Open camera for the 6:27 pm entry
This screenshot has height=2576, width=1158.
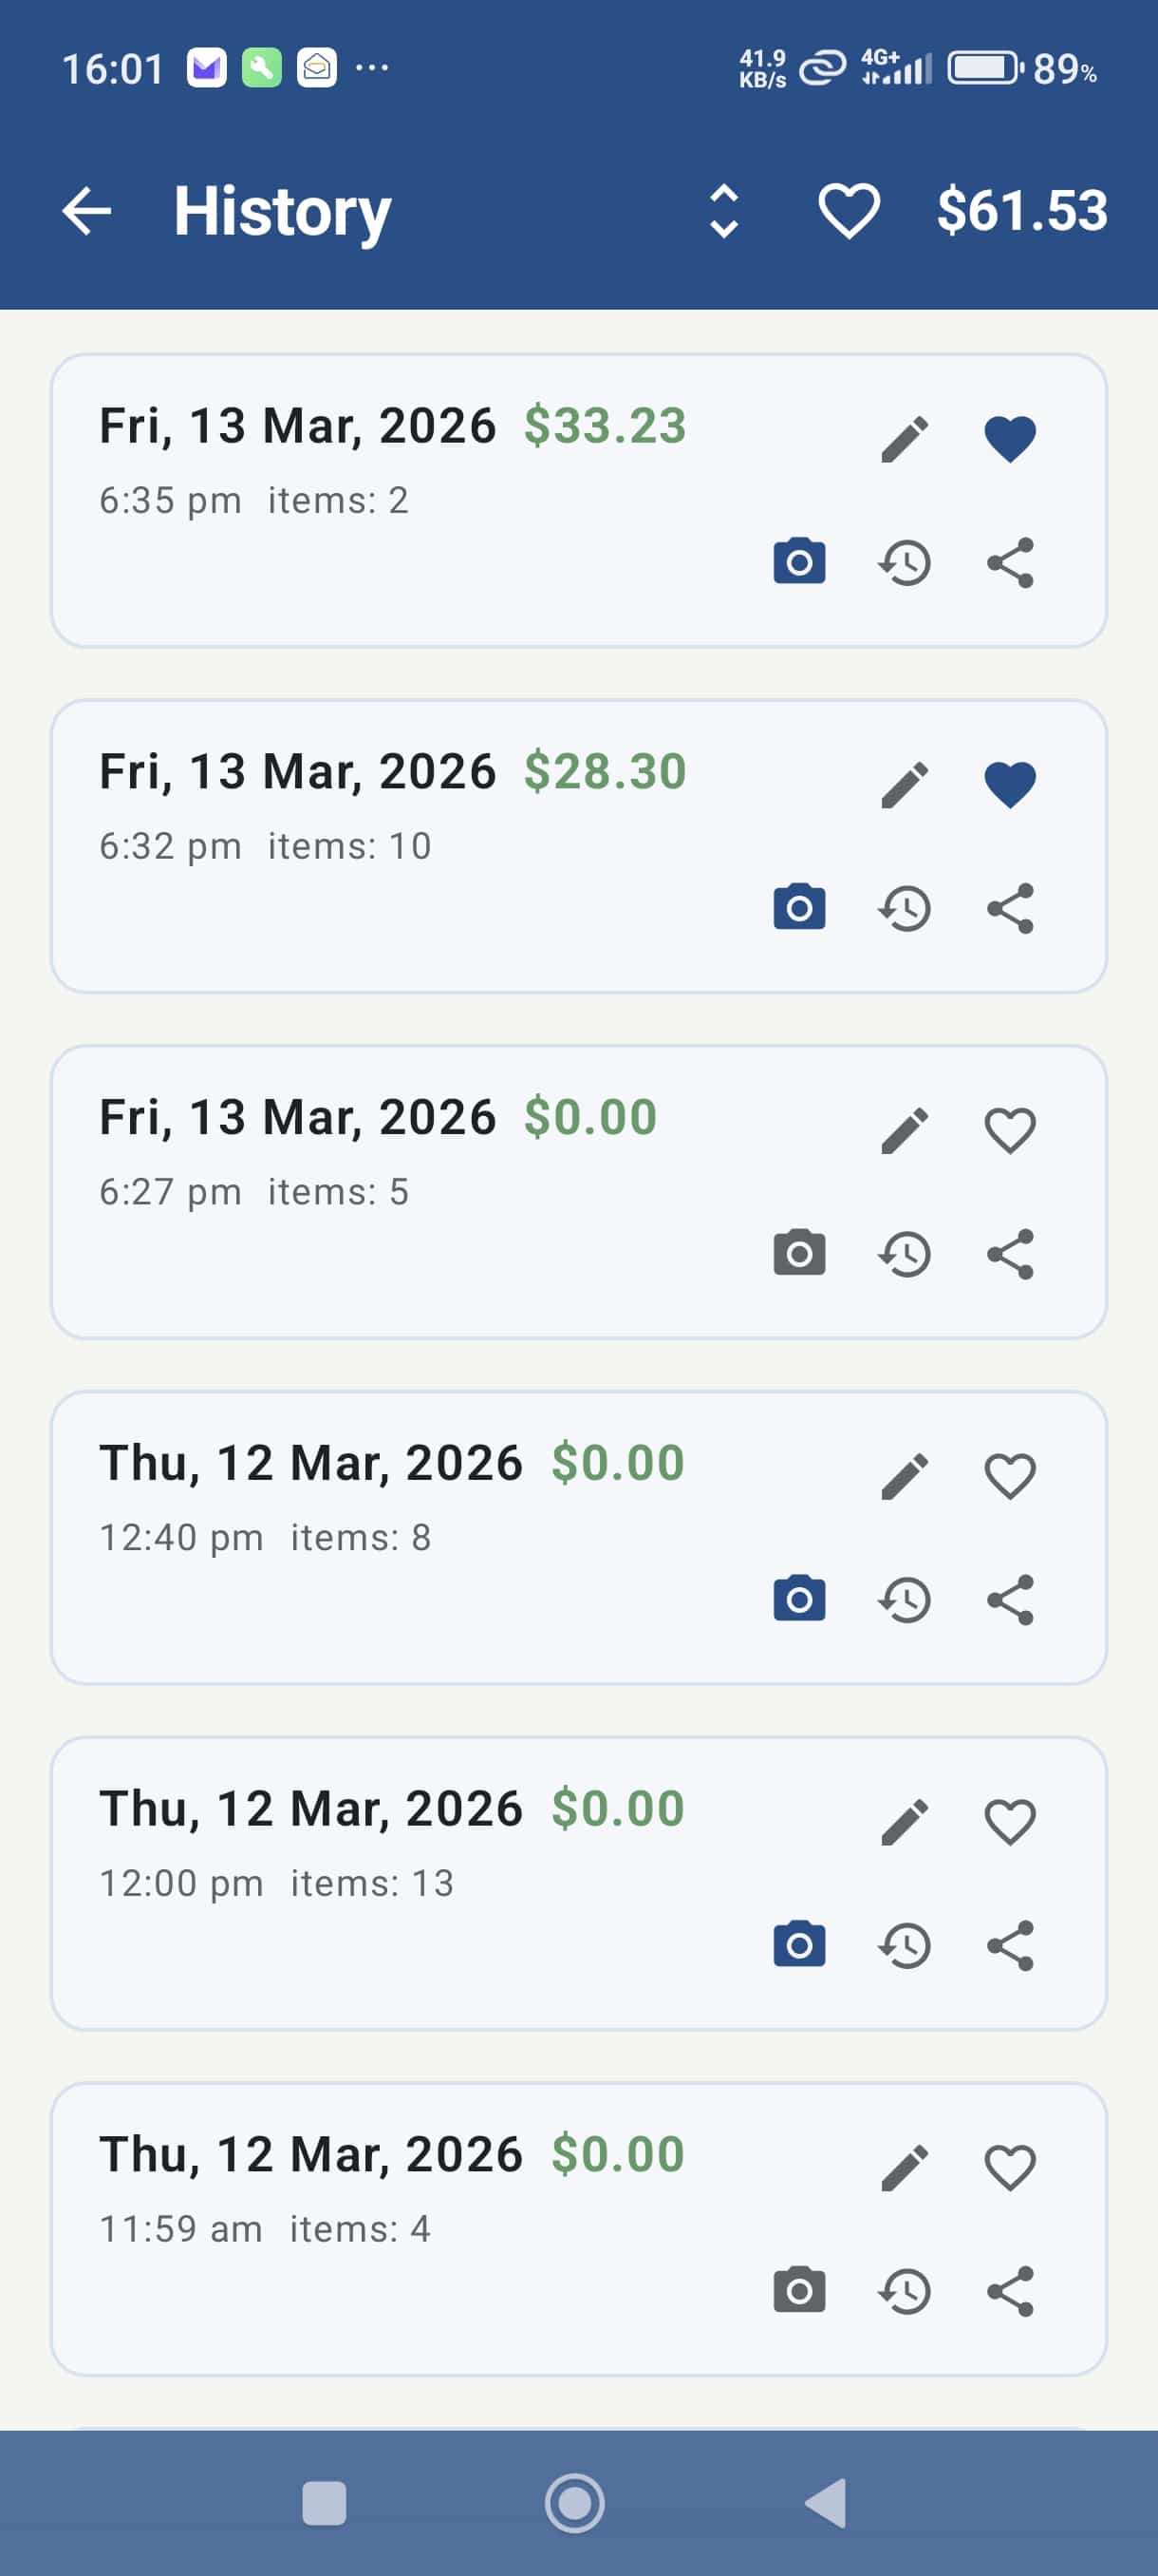(x=799, y=1253)
